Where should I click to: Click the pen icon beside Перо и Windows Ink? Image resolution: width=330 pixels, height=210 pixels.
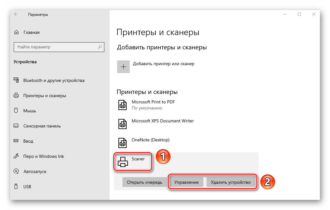pyautogui.click(x=16, y=156)
